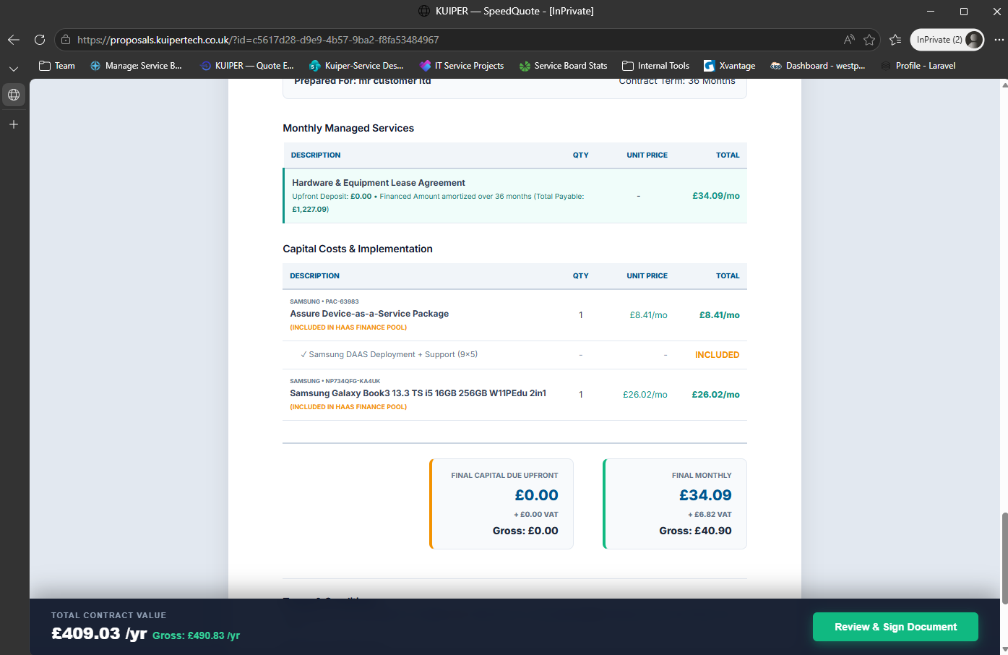Select Final Capital Due Upfront £0.00 amount
This screenshot has width=1008, height=655.
click(537, 495)
